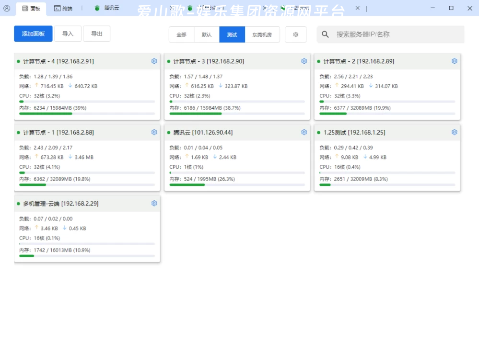Open group settings gear beside 东莞机房
Screen dimensions: 479x343
pos(295,34)
